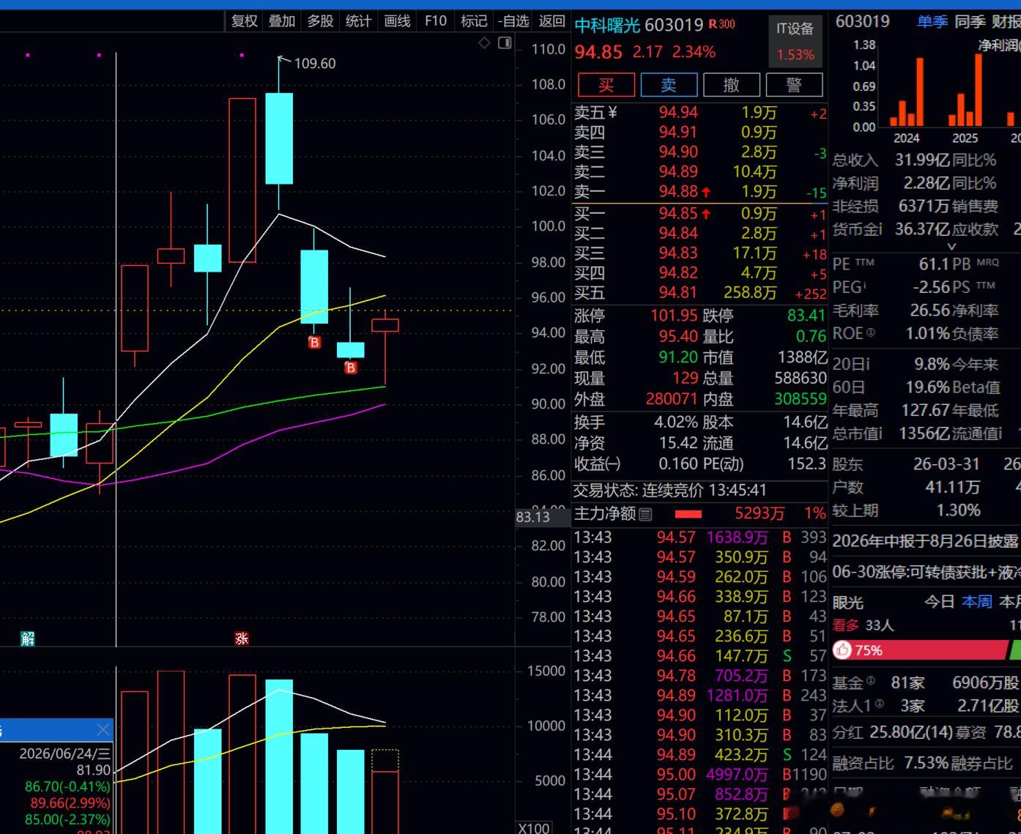Open the F10 company info tab
This screenshot has width=1021, height=834.
[x=435, y=21]
